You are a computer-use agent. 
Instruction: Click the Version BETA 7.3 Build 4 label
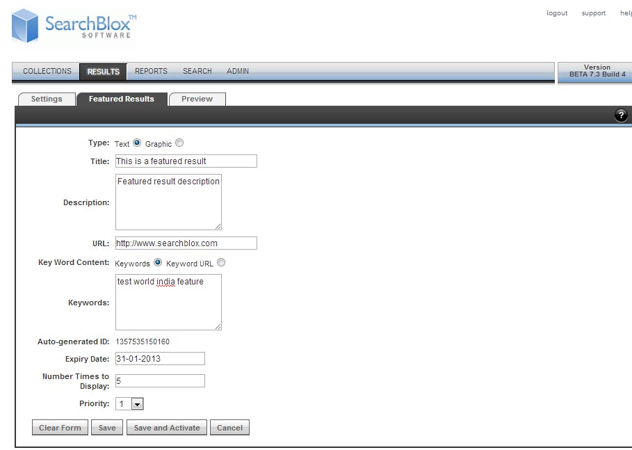click(x=597, y=71)
